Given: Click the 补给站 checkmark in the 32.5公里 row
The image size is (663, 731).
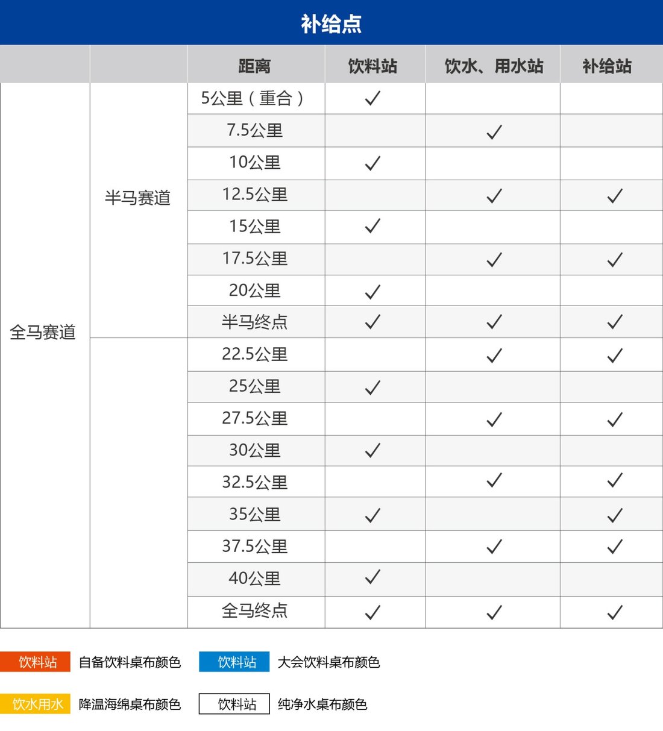Looking at the screenshot, I should (x=615, y=480).
